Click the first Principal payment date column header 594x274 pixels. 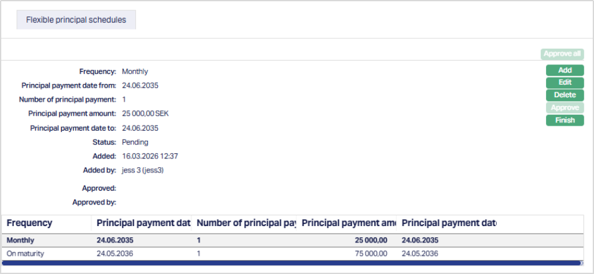pyautogui.click(x=143, y=223)
